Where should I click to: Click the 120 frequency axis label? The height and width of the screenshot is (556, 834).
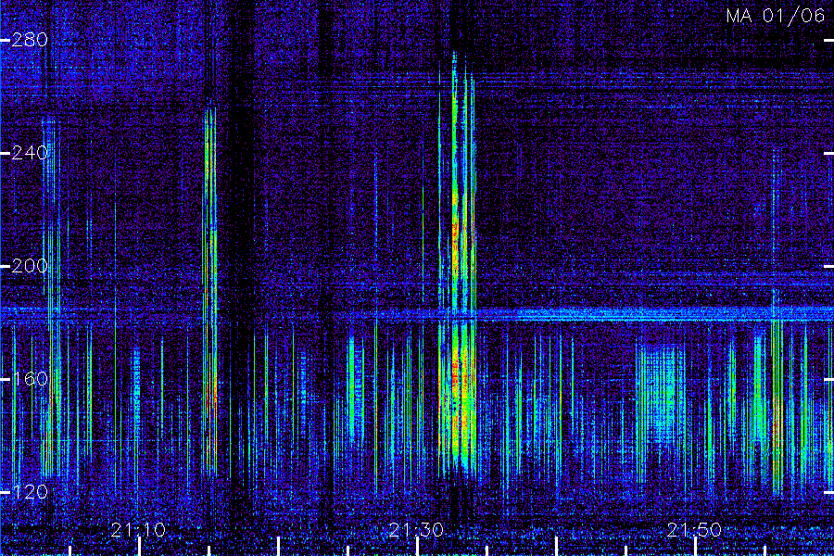pyautogui.click(x=30, y=492)
